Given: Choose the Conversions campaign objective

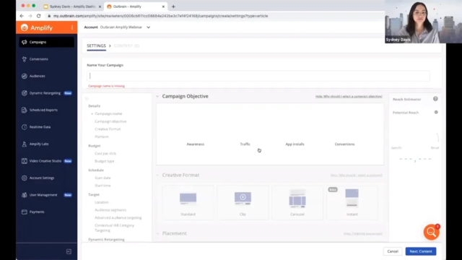Looking at the screenshot, I should pyautogui.click(x=344, y=144).
